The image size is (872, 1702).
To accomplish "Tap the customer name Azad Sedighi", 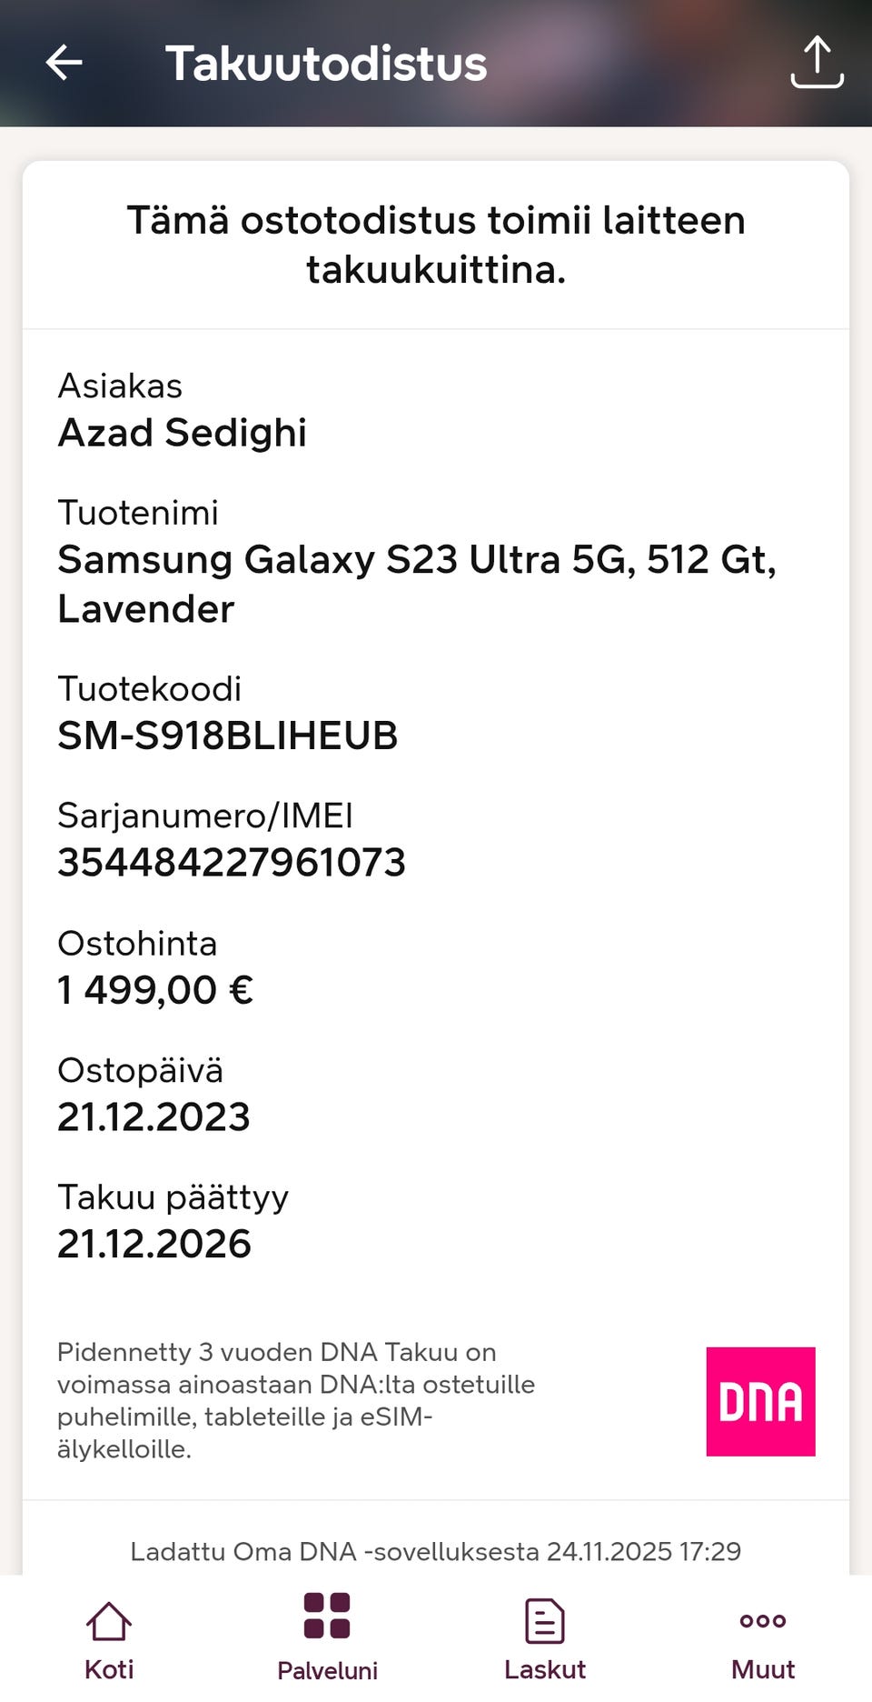I will (183, 433).
